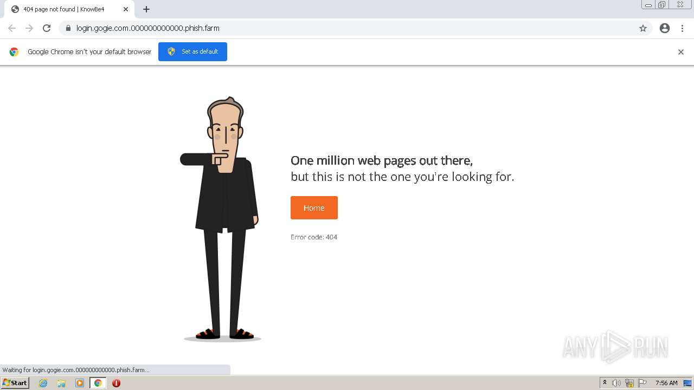
Task: Restore down the Chrome window
Action: click(662, 5)
